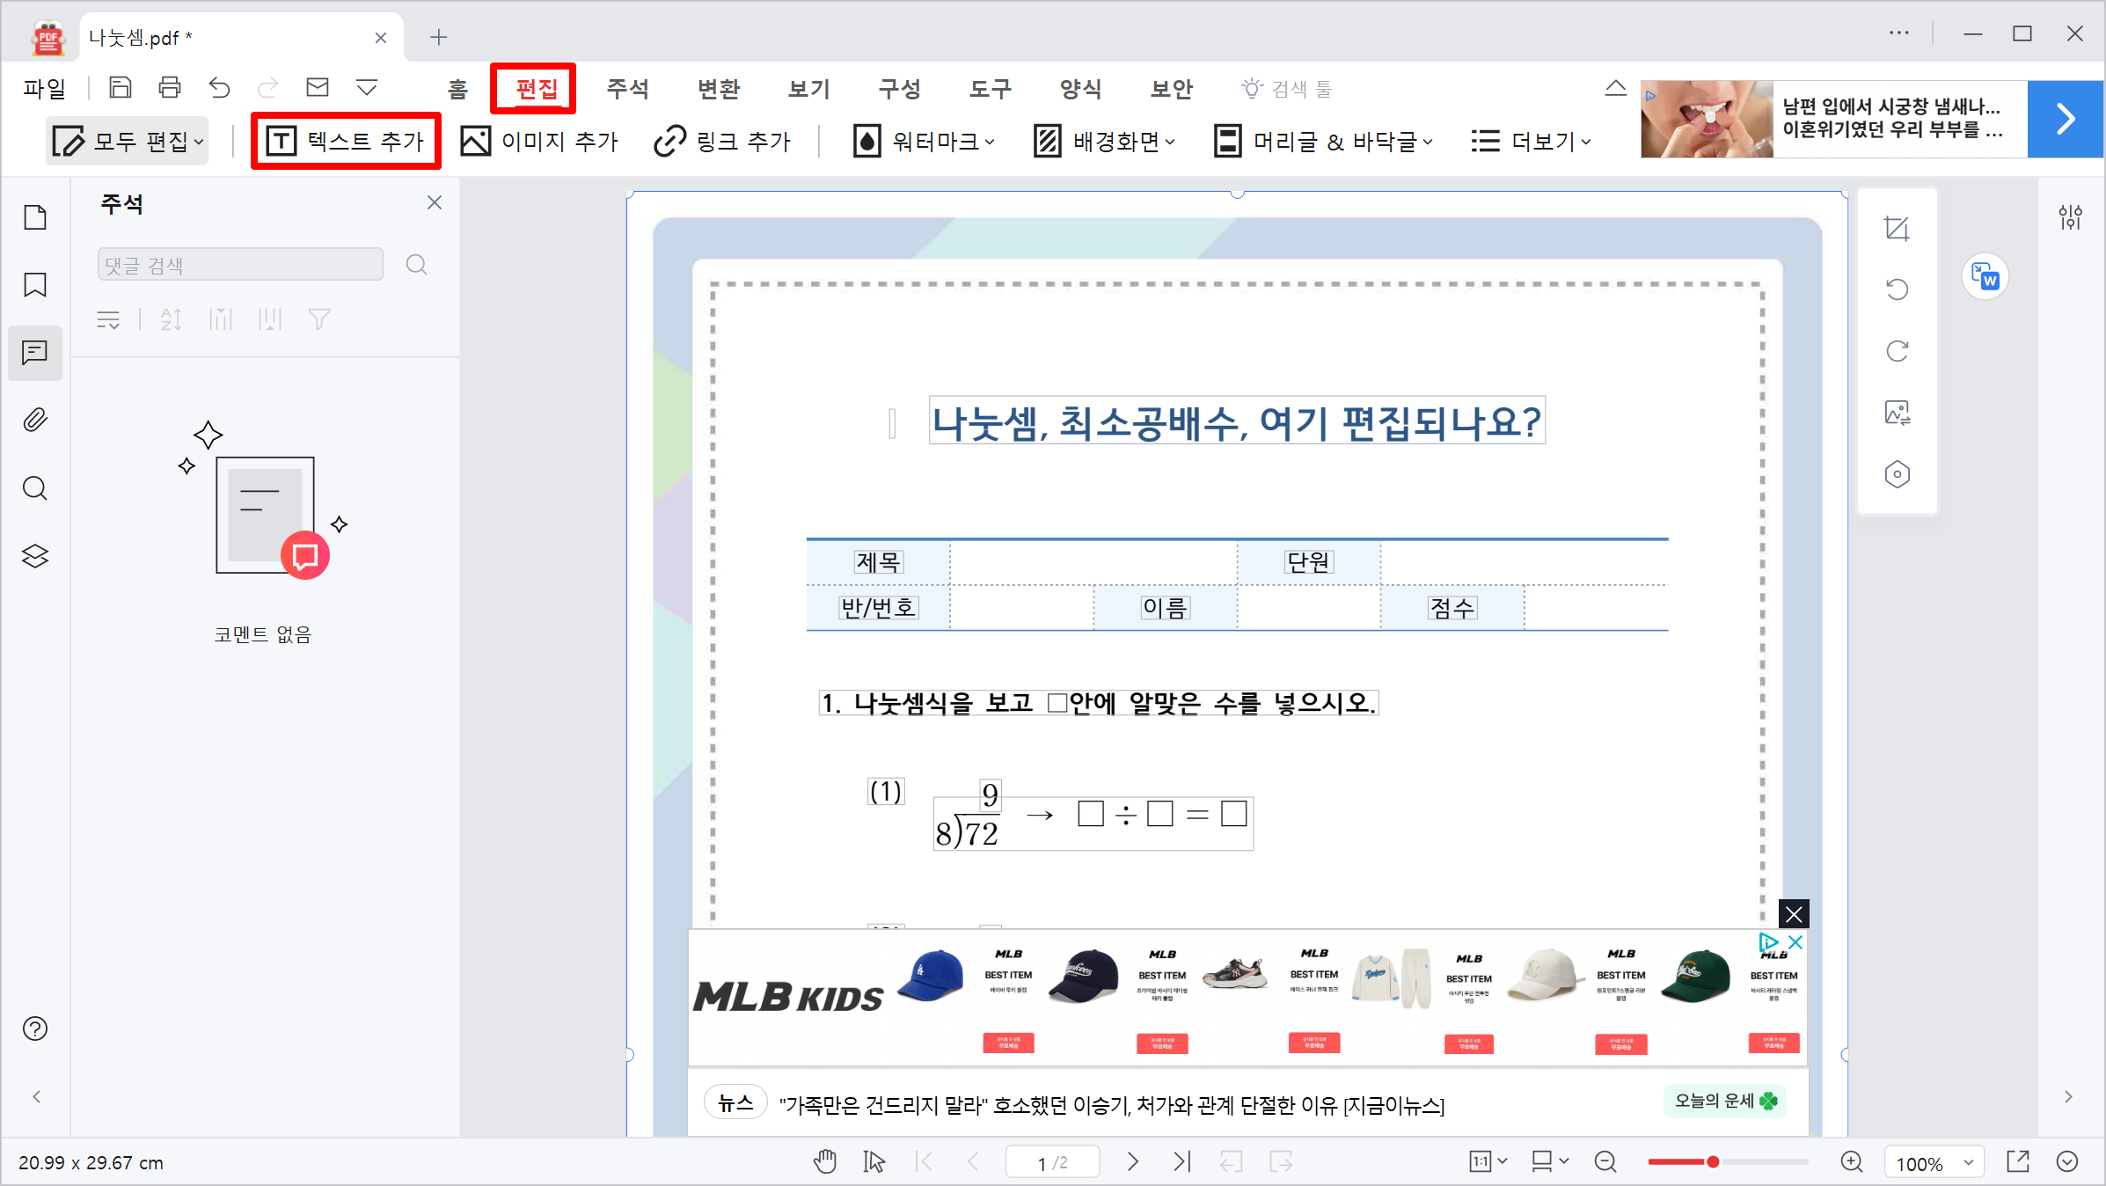Expand the 모두 편집 (Edit All) dropdown
Viewport: 2106px width, 1186px height.
tap(127, 141)
